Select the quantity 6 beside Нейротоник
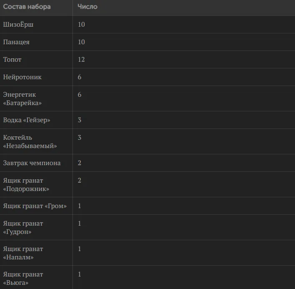The width and height of the screenshot is (295, 289). 80,77
